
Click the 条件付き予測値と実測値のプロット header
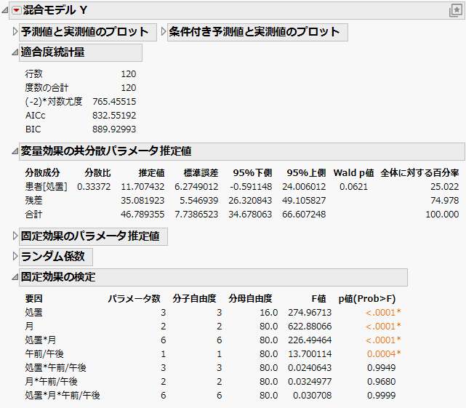click(257, 32)
